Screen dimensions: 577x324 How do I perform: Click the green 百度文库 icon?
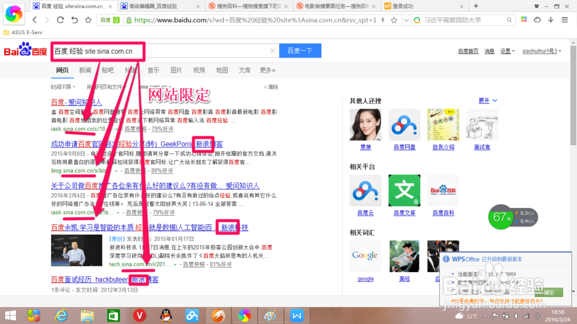[404, 190]
